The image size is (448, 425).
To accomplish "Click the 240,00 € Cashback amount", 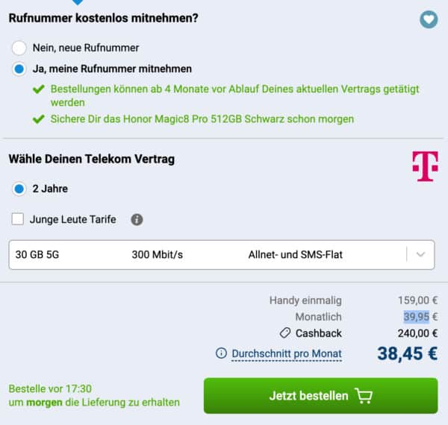I will 417,333.
